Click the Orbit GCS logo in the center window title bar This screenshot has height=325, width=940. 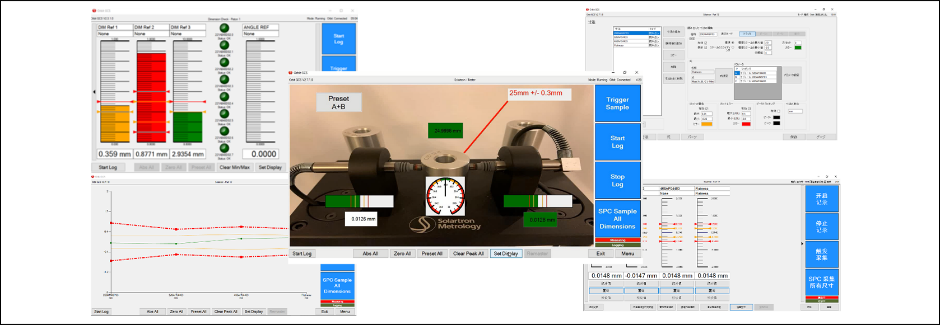(x=291, y=73)
